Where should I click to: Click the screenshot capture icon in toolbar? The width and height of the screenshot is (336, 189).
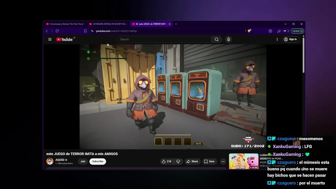click(270, 31)
